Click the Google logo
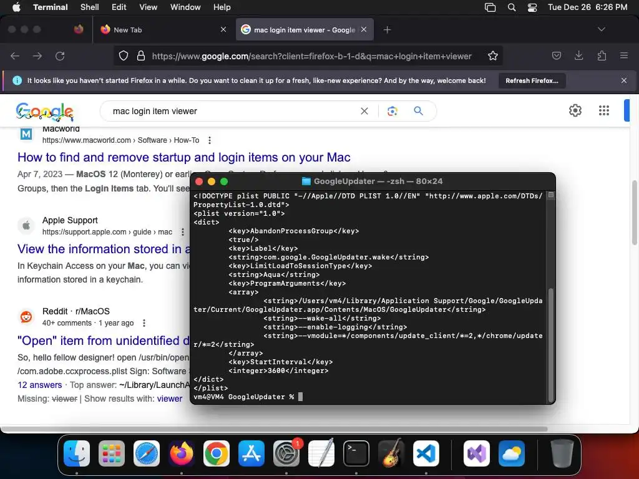The width and height of the screenshot is (639, 479). click(x=45, y=112)
